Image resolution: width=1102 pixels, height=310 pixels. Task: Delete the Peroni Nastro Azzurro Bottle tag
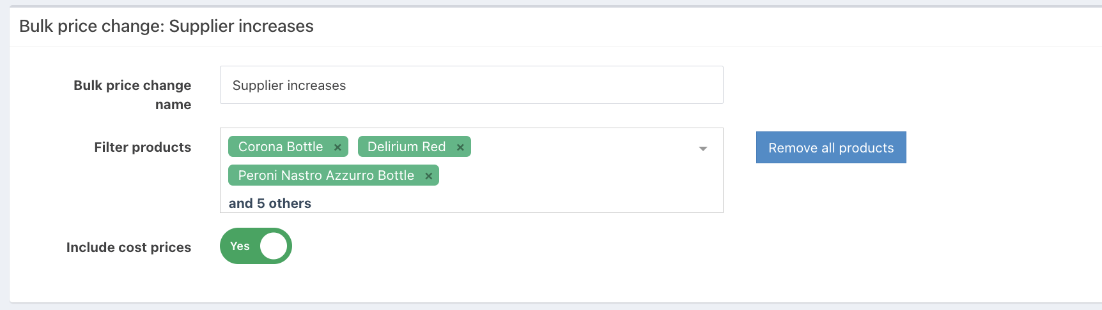(x=429, y=176)
